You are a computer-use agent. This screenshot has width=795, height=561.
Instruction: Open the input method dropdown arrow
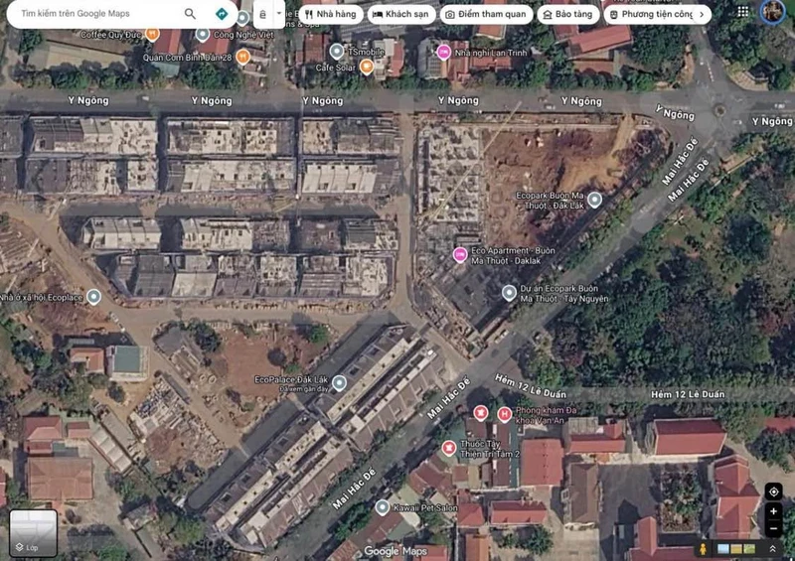[x=279, y=14]
